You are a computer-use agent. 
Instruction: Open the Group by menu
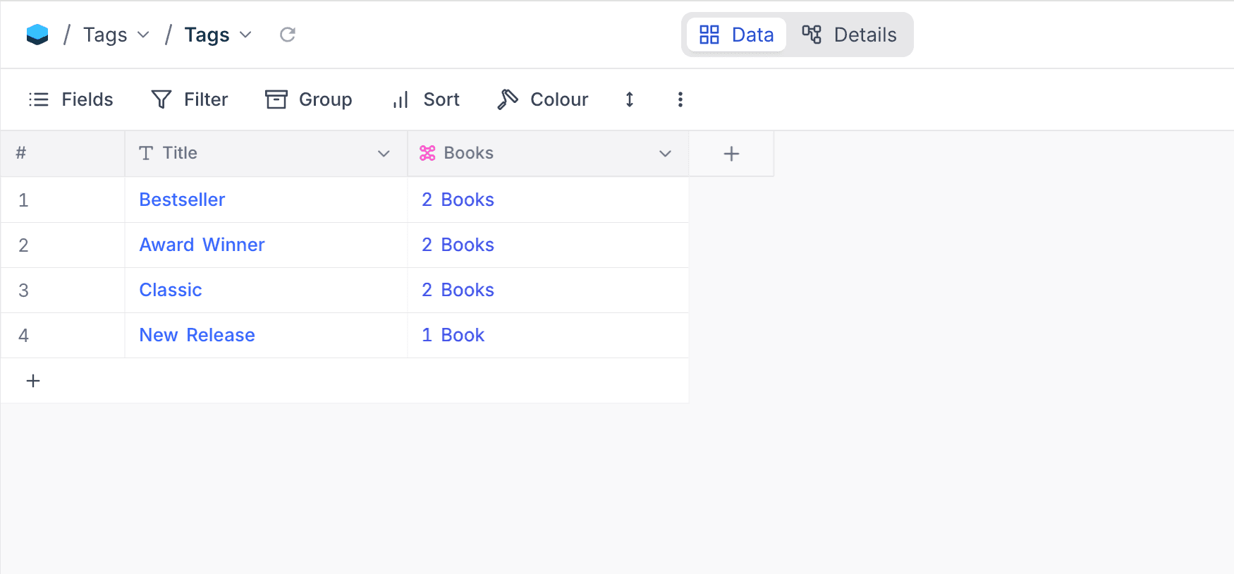(309, 99)
